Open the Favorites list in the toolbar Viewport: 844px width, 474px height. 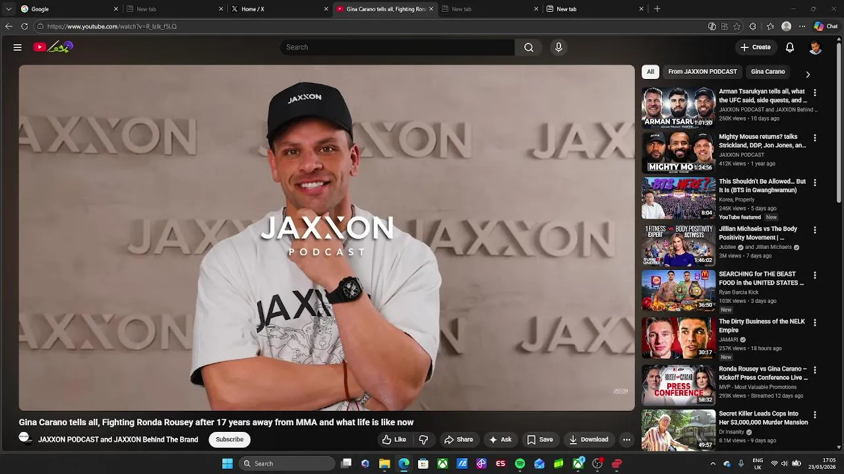coord(770,26)
